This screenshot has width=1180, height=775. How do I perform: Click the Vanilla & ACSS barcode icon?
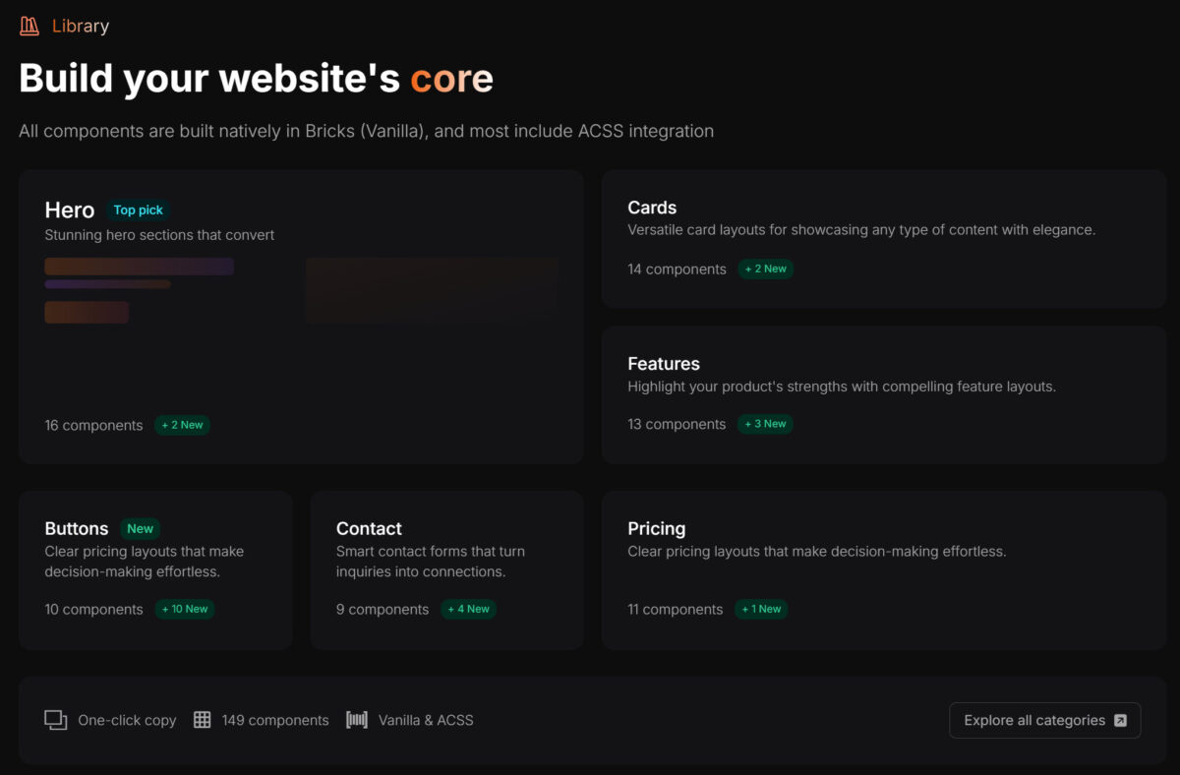356,720
